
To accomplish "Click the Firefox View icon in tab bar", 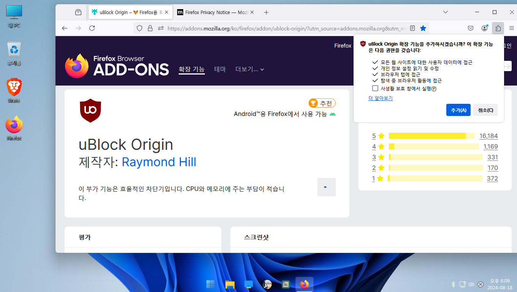I will [x=78, y=12].
